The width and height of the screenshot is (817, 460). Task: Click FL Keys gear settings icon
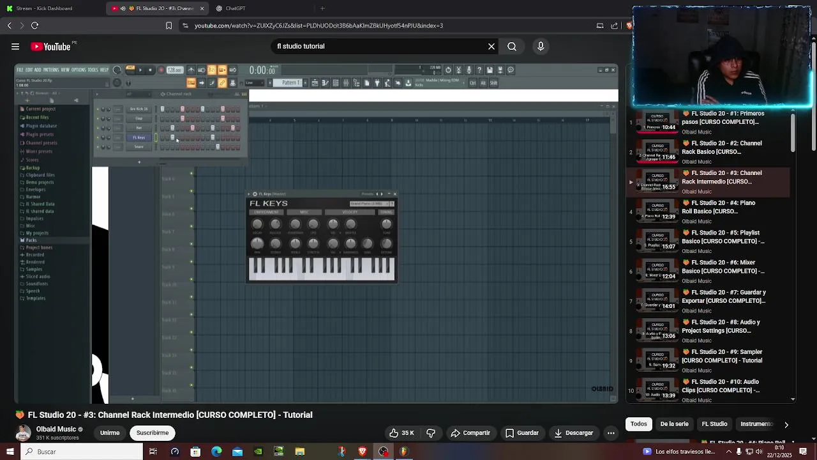(x=255, y=194)
